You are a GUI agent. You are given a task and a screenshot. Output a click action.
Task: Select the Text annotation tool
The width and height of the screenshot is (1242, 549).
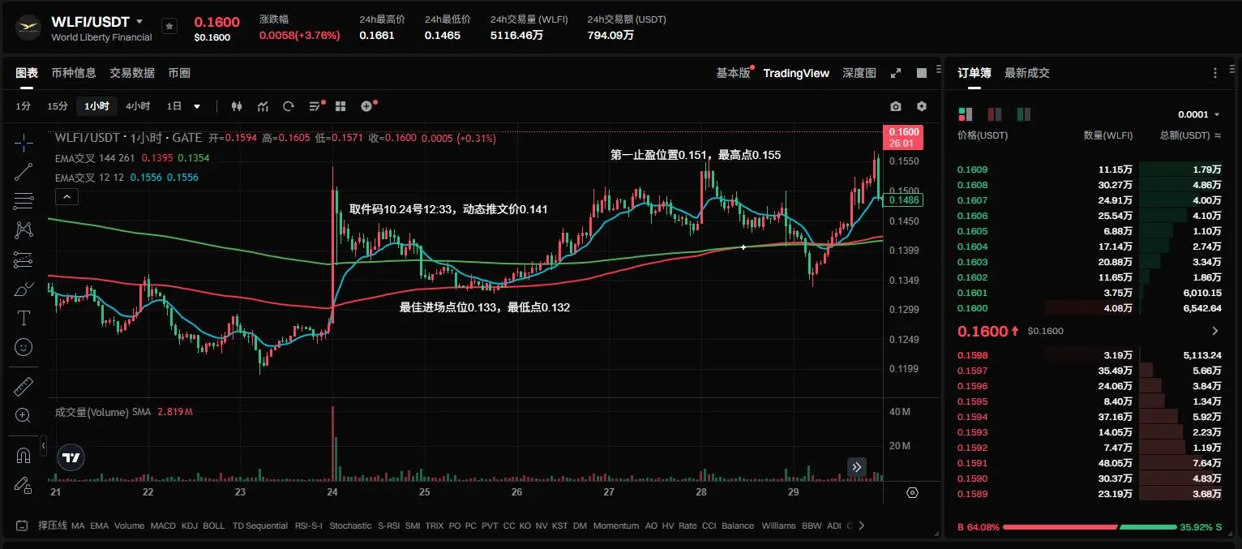point(24,318)
